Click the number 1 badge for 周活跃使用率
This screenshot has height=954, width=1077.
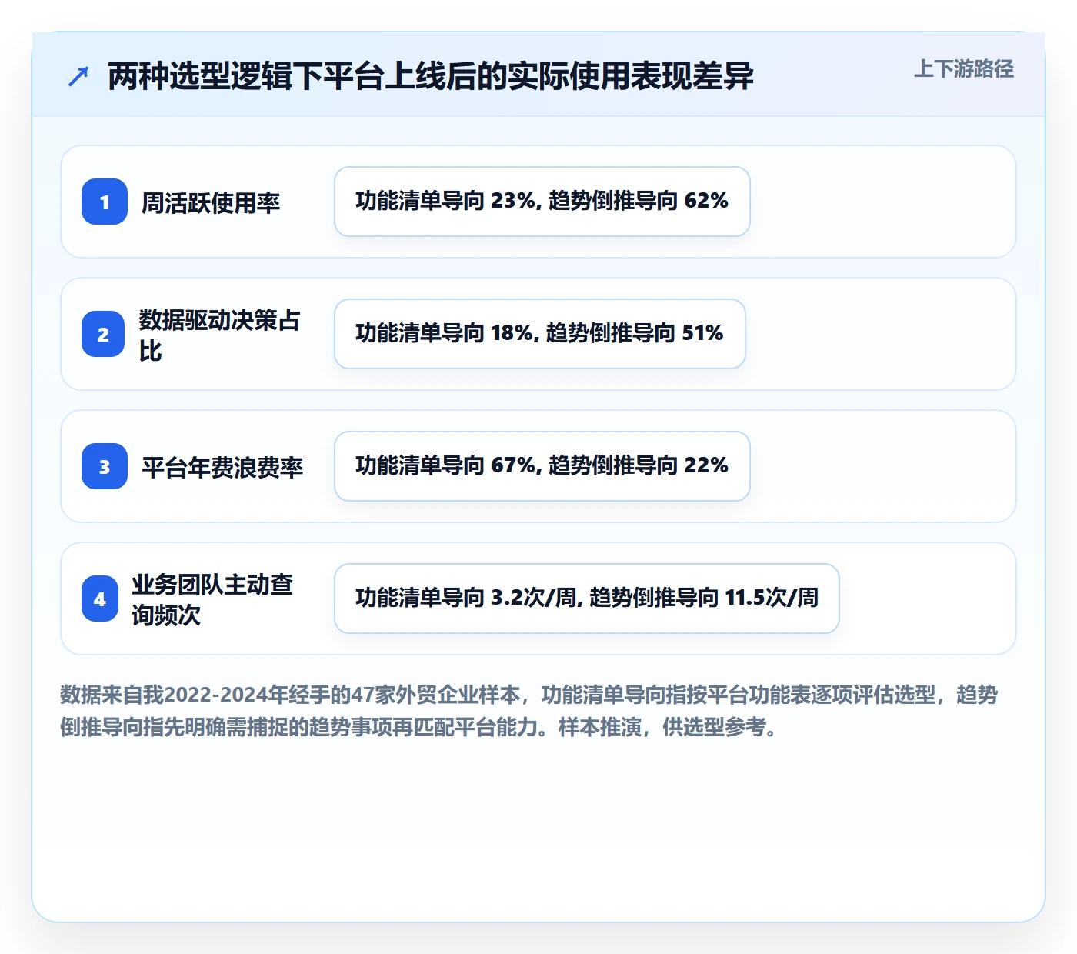click(105, 202)
